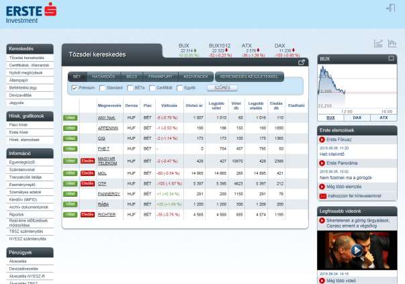Click the BUX1512 index ticker

220,50
